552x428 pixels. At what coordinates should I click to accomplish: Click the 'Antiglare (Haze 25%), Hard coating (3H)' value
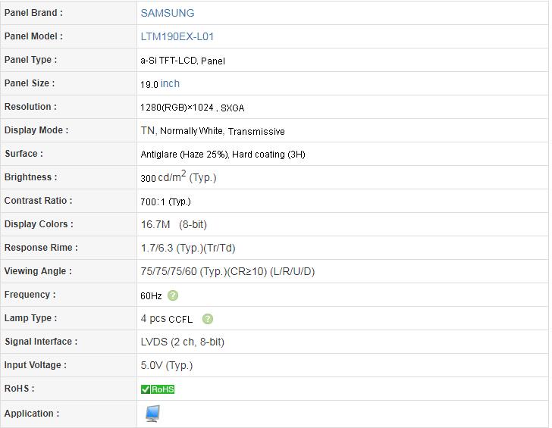click(x=223, y=155)
